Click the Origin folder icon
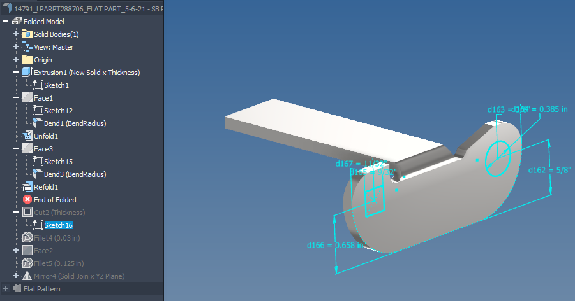Viewport: 575px width, 301px height. click(27, 60)
